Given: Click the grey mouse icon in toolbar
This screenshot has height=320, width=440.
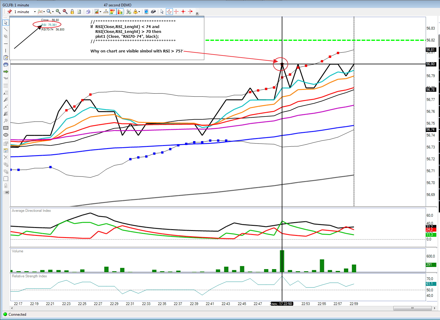Looking at the screenshot, I should click(153, 12).
